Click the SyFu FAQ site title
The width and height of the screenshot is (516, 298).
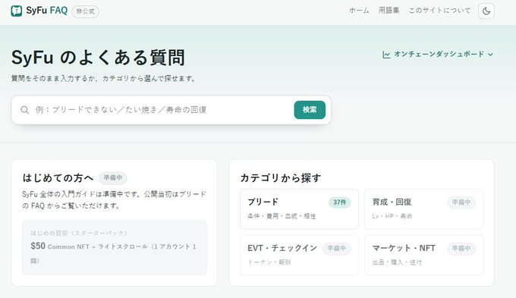click(x=47, y=11)
